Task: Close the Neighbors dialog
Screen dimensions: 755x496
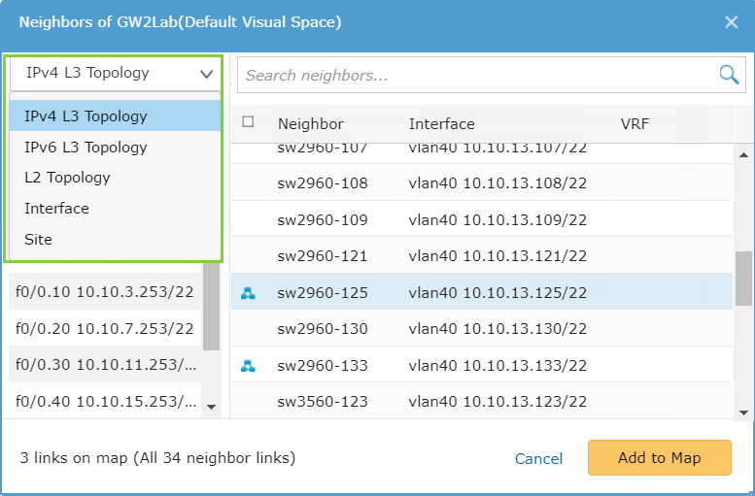Action: click(x=732, y=22)
